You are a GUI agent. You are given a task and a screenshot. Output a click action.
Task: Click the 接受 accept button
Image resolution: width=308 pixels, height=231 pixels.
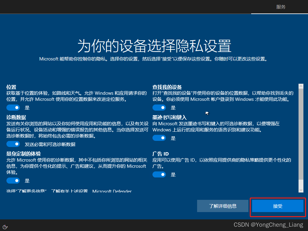tap(277, 206)
